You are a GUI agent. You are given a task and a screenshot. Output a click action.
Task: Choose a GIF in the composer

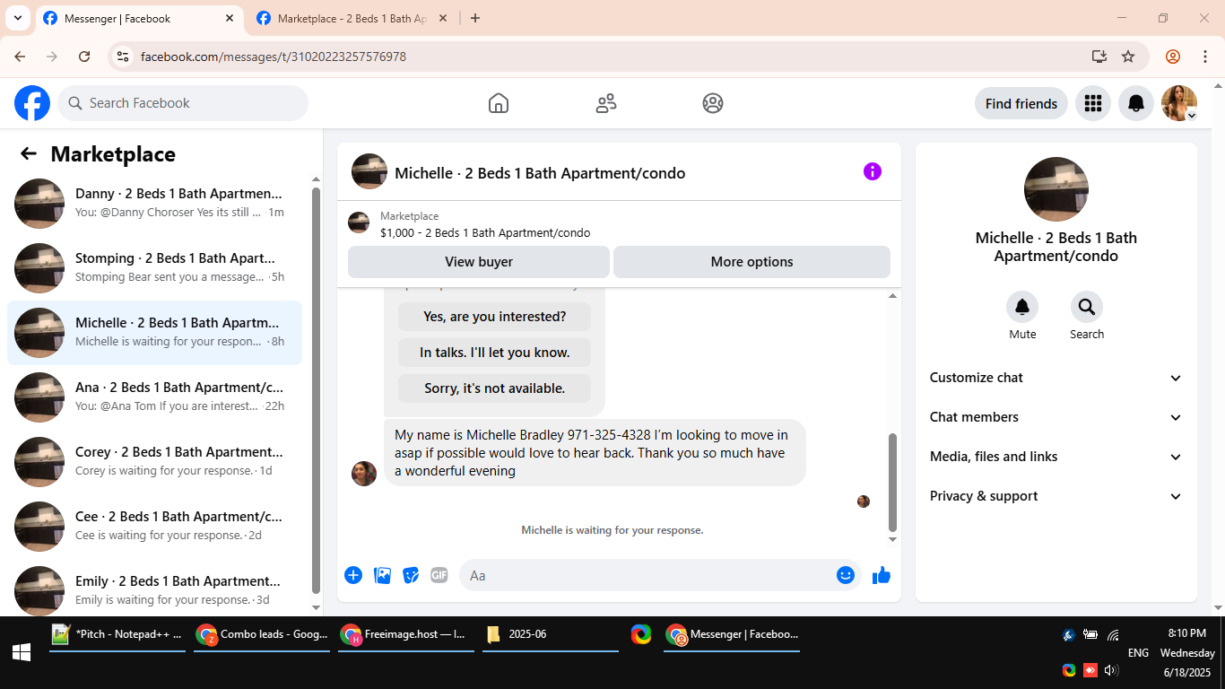coord(439,575)
